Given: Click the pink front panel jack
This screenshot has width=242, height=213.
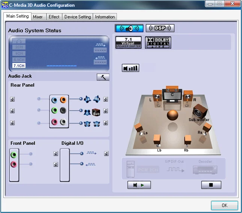Looking at the screenshot, I should point(13,164).
